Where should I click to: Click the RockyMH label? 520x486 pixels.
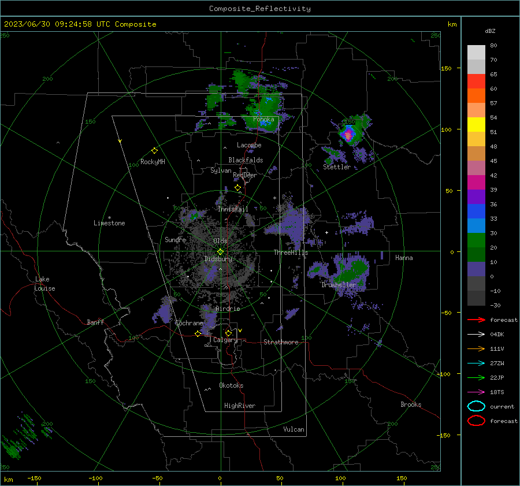point(153,162)
